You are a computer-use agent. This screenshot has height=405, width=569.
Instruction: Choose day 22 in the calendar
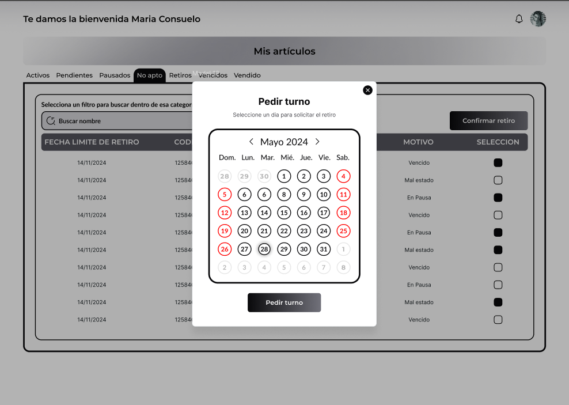[x=284, y=231]
